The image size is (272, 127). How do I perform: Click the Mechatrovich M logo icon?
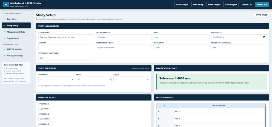click(x=6, y=5)
